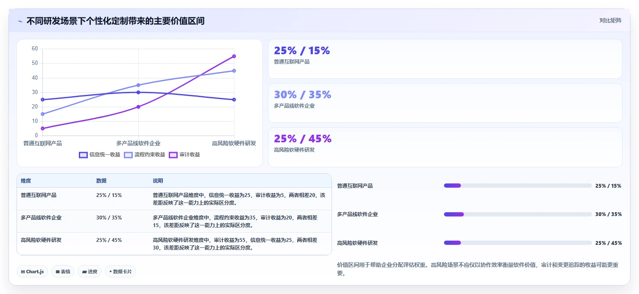Click the x-axis label 普通互联网产品
Viewport: 639px width, 294px height.
(x=42, y=143)
